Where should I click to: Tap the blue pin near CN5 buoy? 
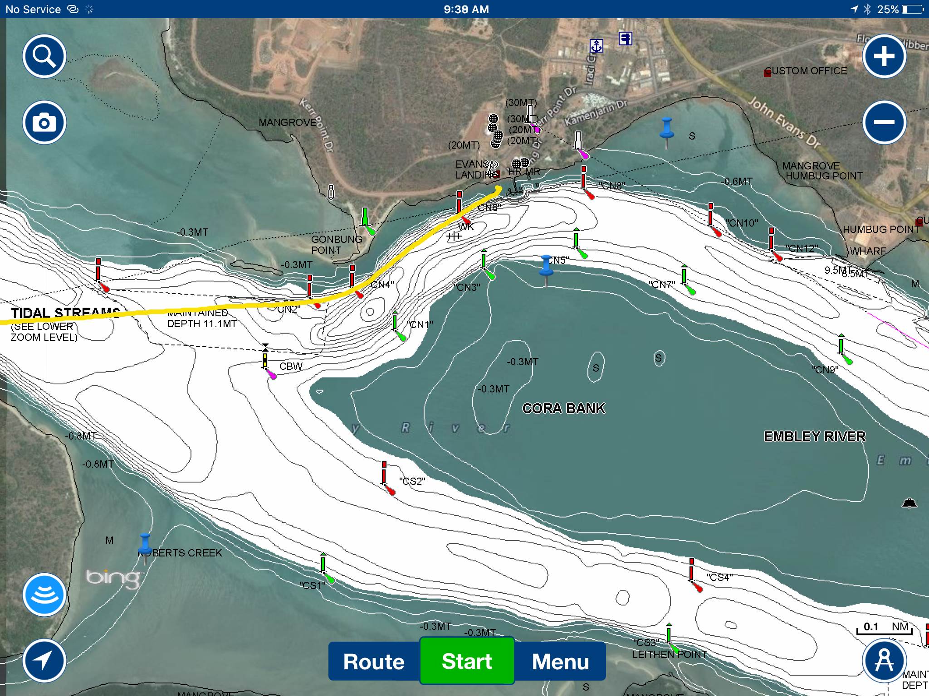(546, 266)
